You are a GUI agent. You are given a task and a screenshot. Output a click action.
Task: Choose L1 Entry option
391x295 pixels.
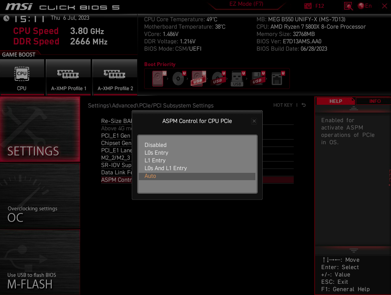[x=155, y=160]
